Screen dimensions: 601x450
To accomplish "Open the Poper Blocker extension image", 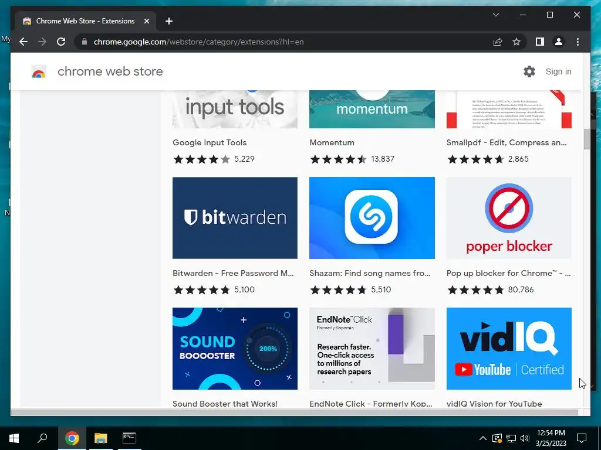I will pyautogui.click(x=509, y=218).
